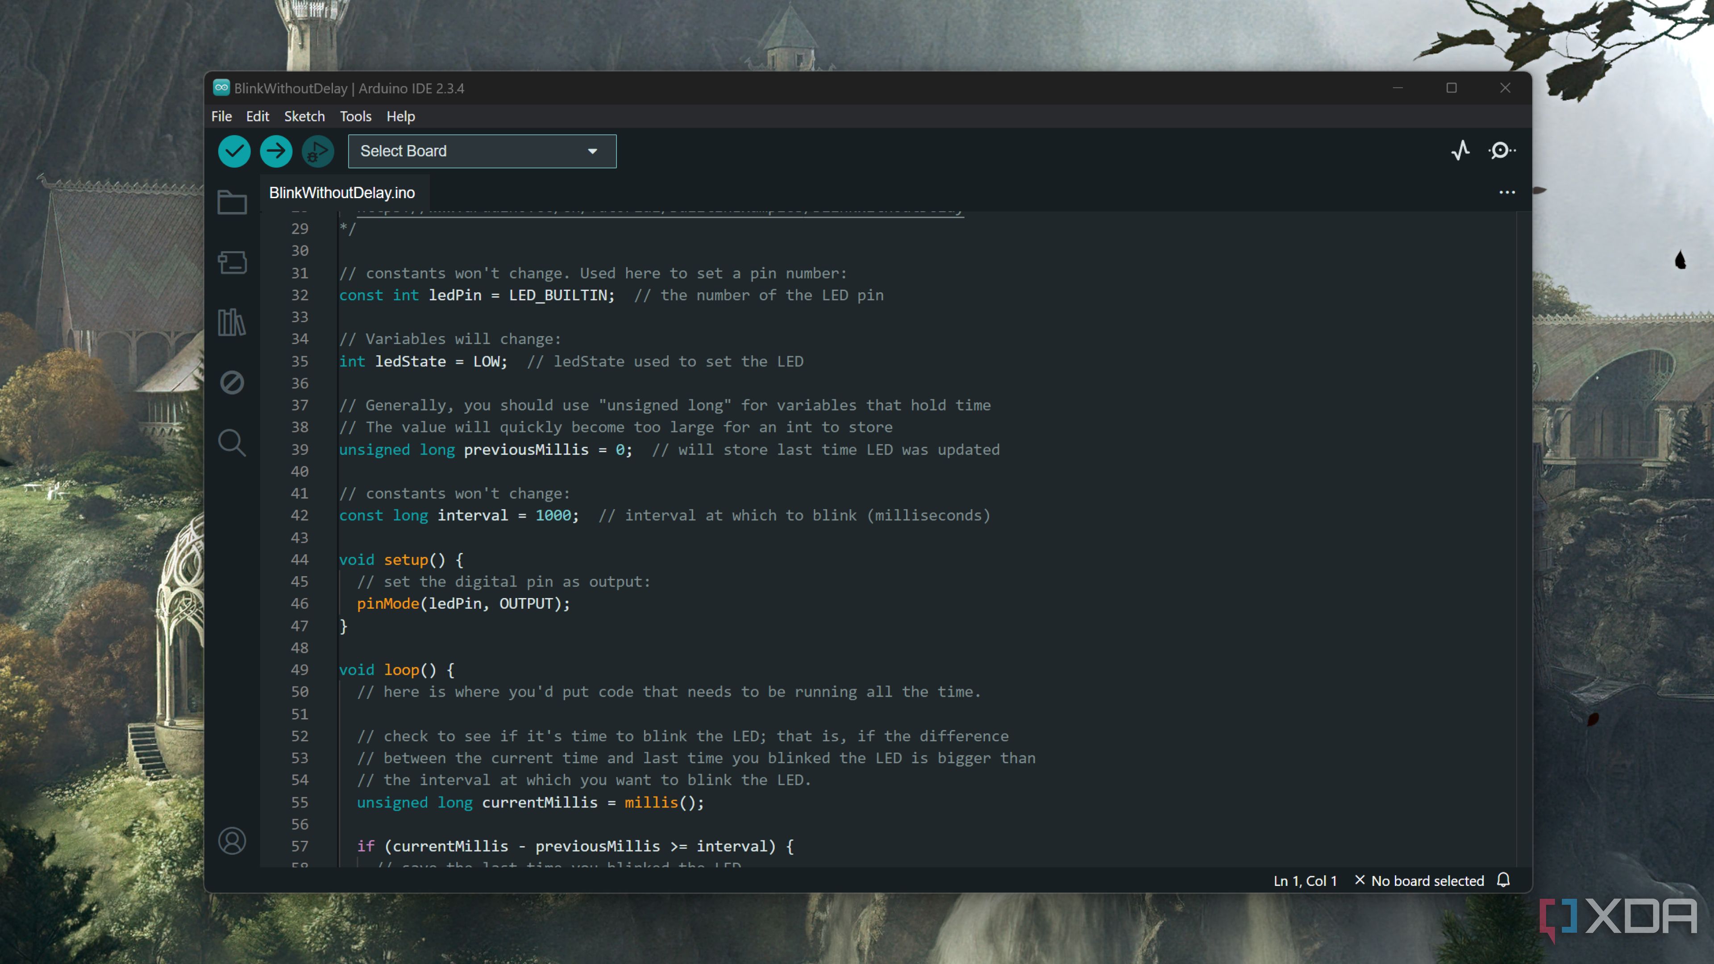Click the '// Variables will change:' comment

pos(450,339)
